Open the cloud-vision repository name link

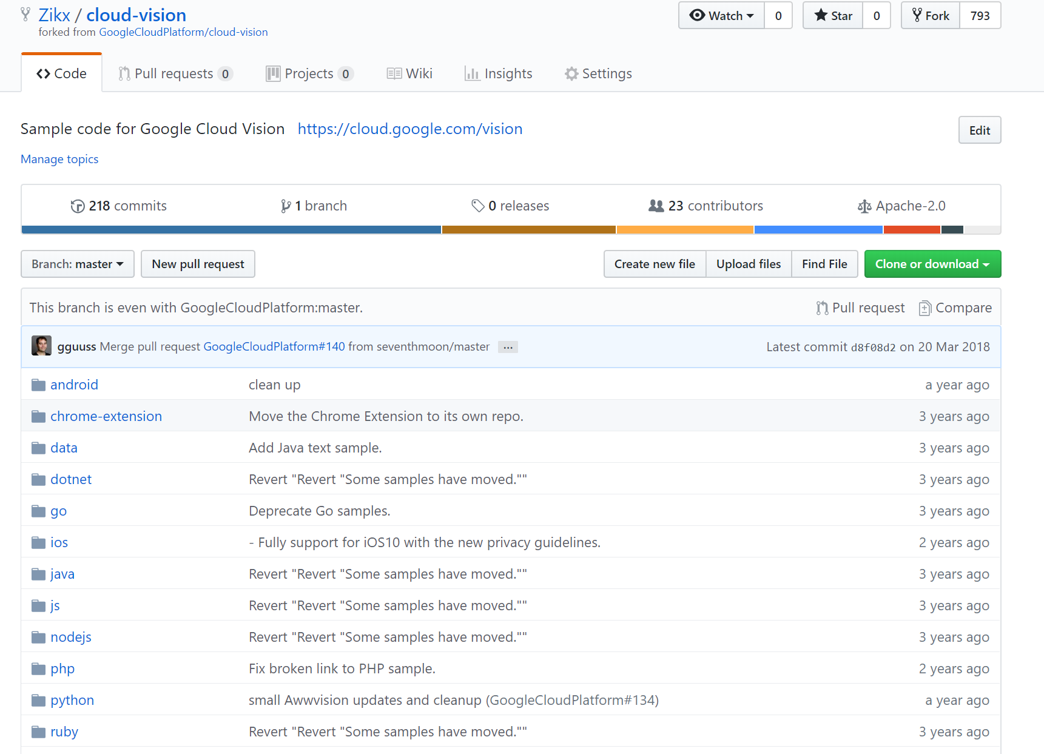(136, 15)
